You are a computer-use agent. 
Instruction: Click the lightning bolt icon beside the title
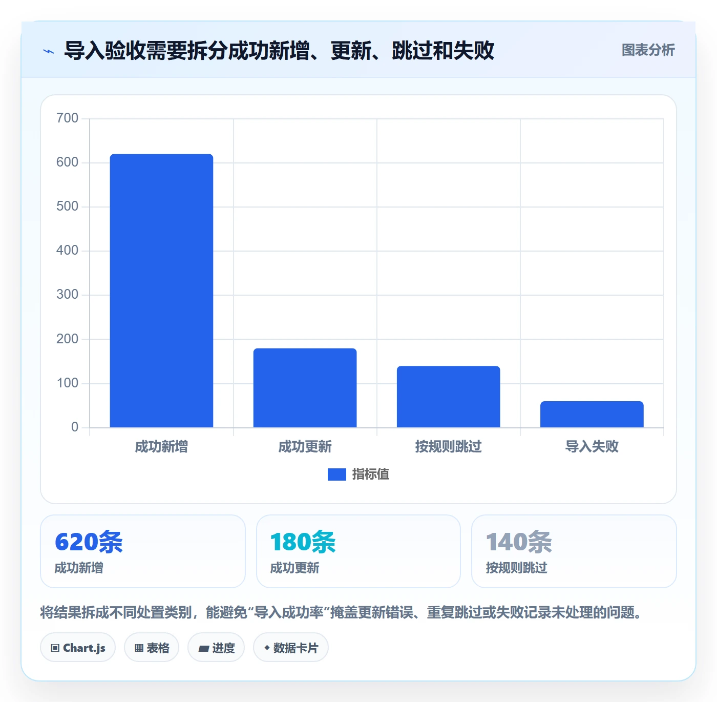[49, 51]
